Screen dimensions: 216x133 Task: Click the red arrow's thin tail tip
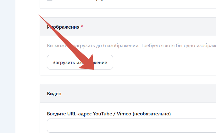click(40, 15)
